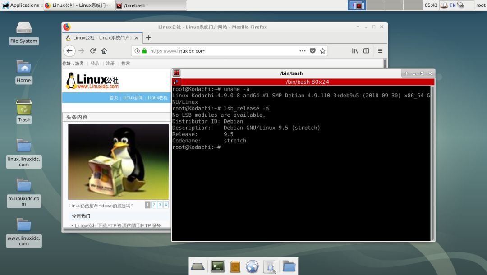Open file manager drawer in dock
The width and height of the screenshot is (487, 275).
click(235, 266)
